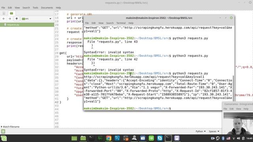Toggle the side panel button in status bar
Image resolution: width=253 pixels, height=142 pixels.
click(x=3, y=131)
